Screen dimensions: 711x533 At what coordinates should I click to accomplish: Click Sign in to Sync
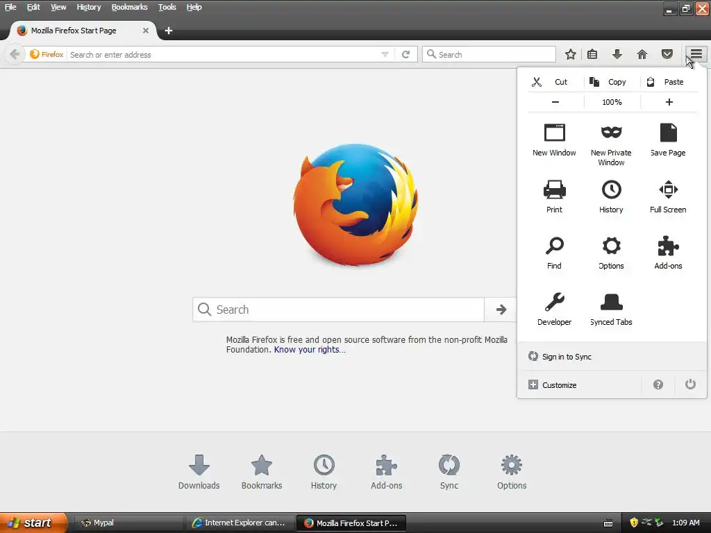(611, 357)
